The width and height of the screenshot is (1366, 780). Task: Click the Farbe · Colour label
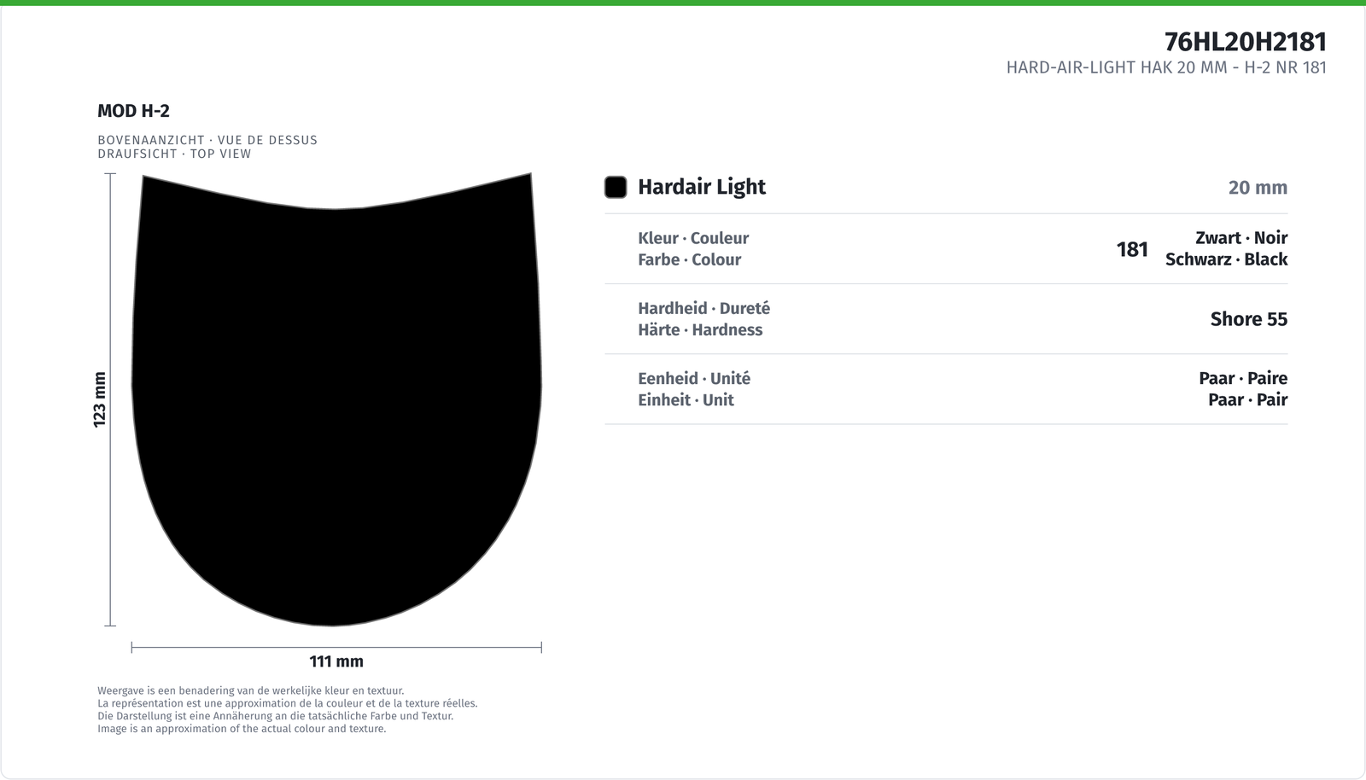point(689,259)
